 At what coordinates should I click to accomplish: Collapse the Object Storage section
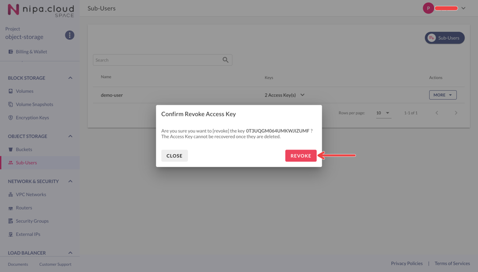pos(70,136)
